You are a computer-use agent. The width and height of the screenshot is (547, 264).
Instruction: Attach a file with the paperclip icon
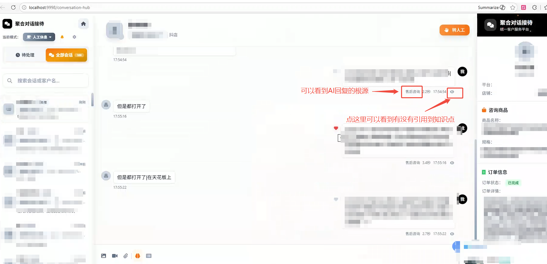tap(126, 256)
